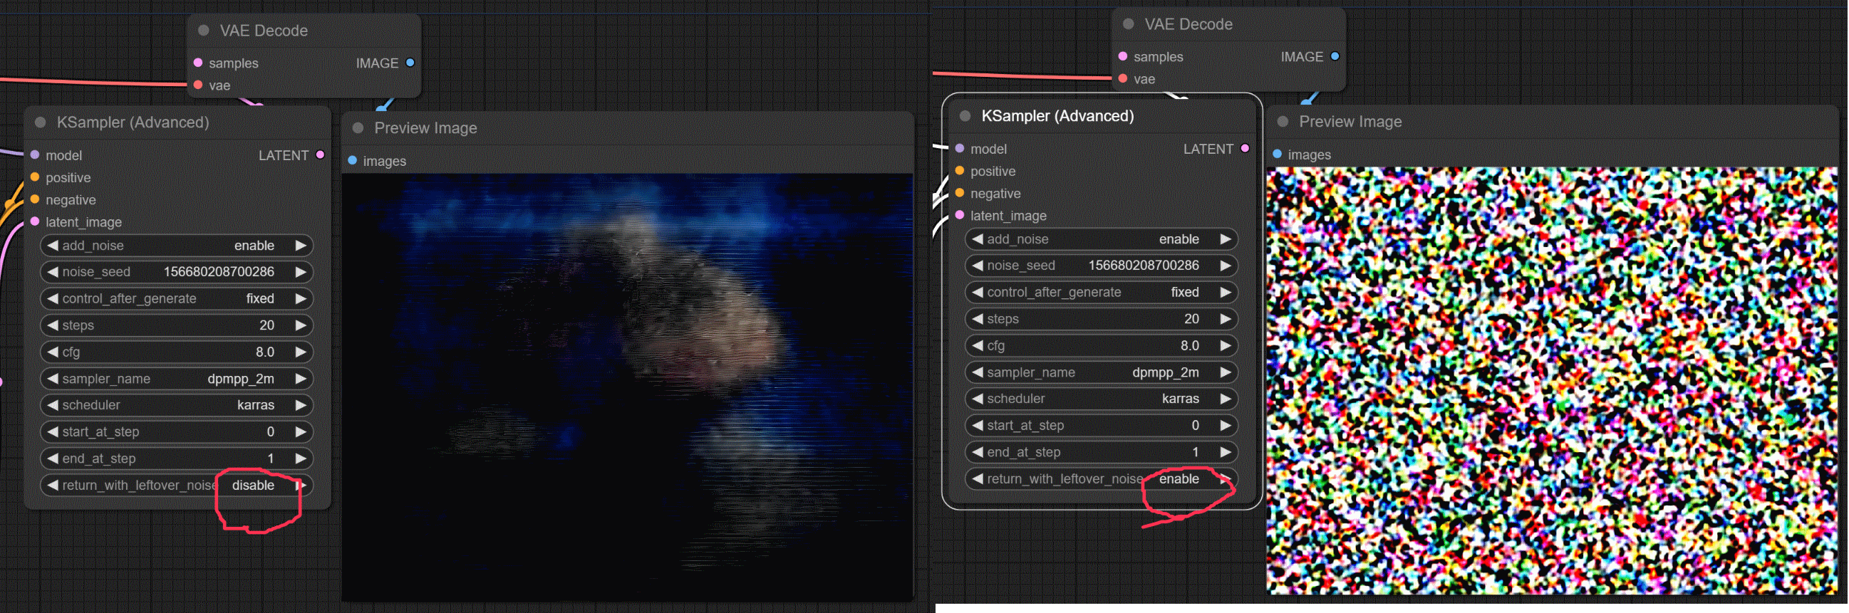The height and width of the screenshot is (613, 1849).
Task: Toggle return_with_leftover_noise currently set to enable
Action: [1101, 479]
